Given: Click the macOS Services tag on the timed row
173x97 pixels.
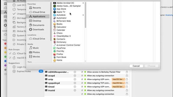Looking at the screenshot, I should 118,87.
